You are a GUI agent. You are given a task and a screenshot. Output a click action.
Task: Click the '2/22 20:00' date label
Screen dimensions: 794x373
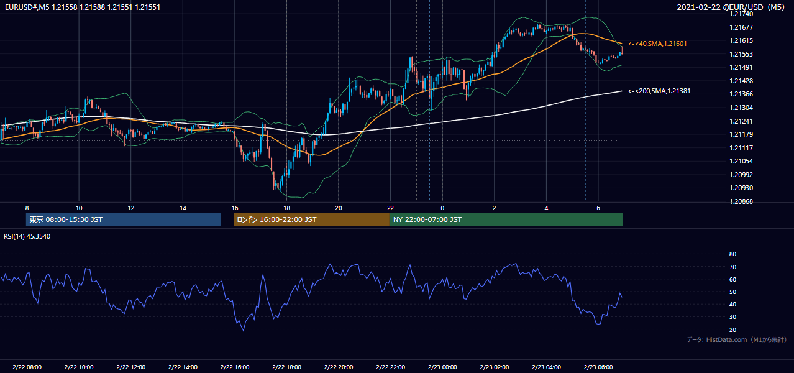point(339,367)
